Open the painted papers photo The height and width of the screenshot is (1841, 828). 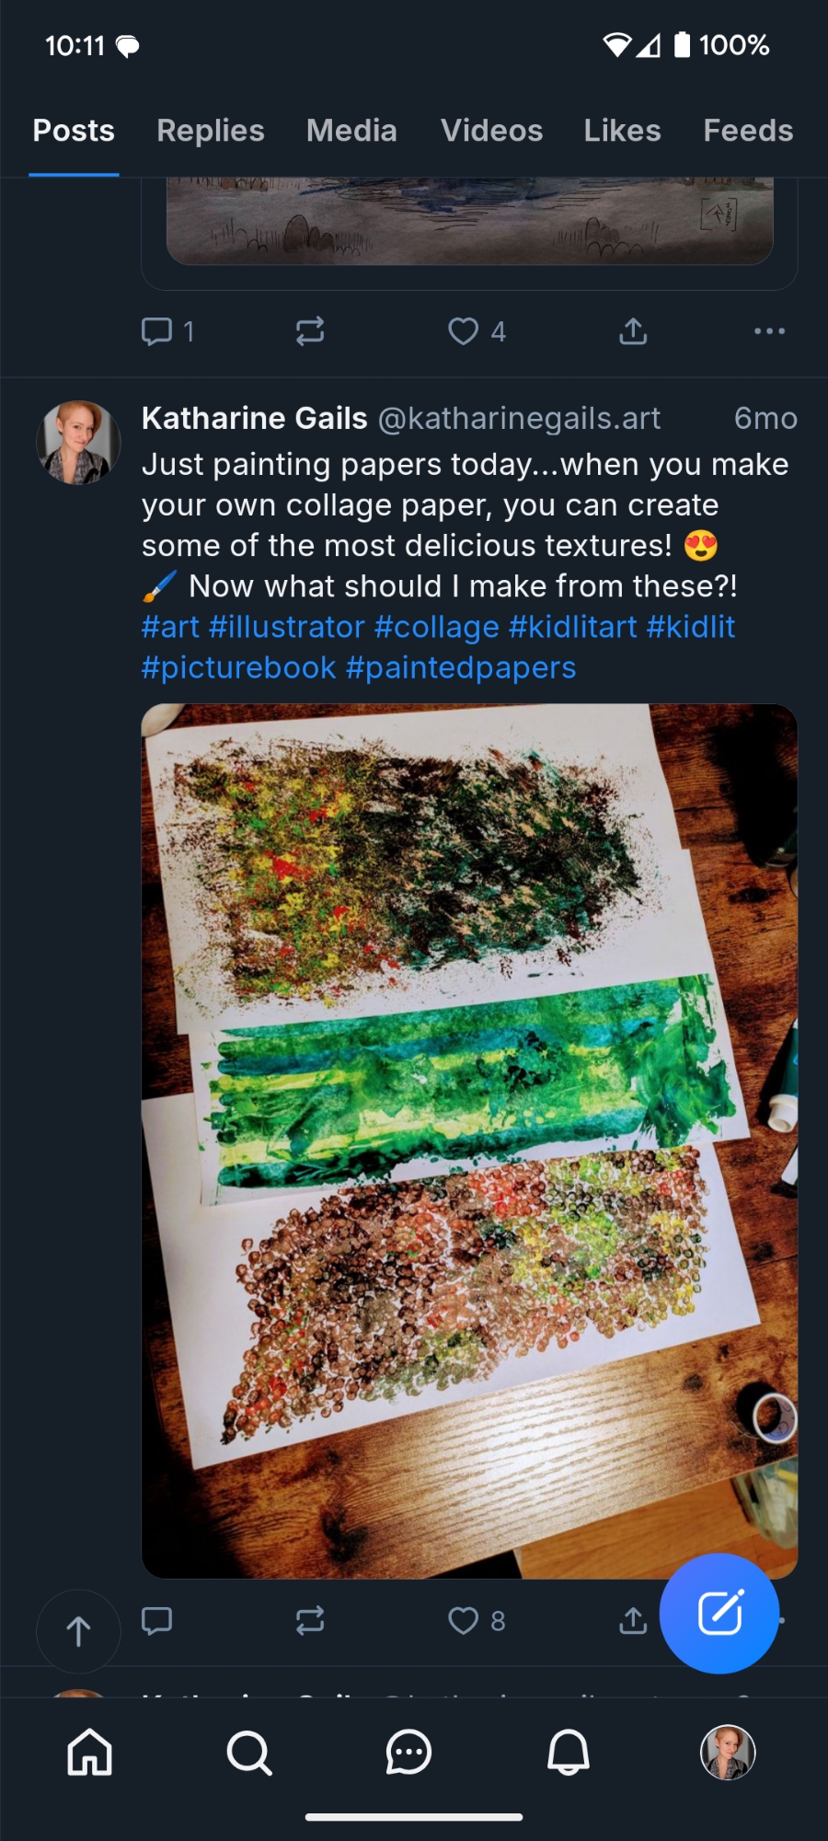[469, 1141]
